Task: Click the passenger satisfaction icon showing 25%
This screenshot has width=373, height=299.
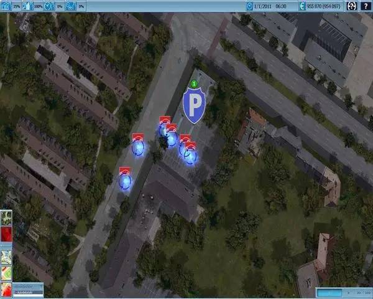Action: 6,5
